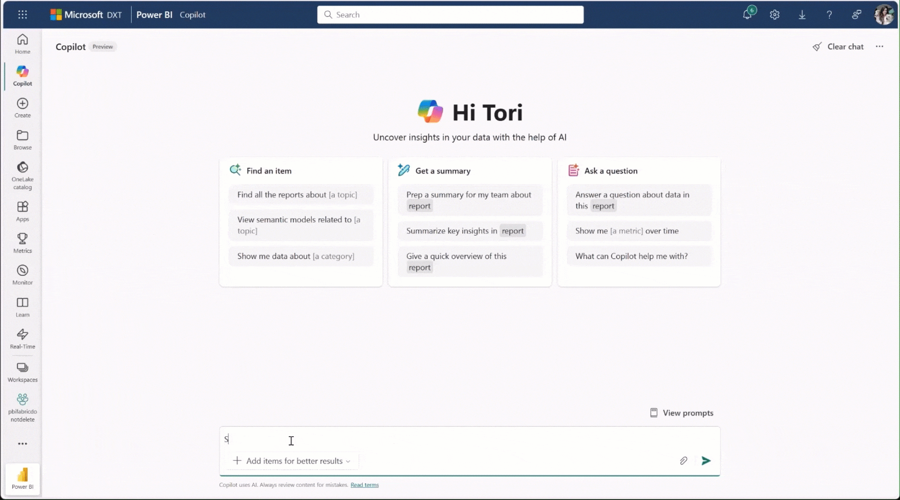Click Clear chat
The image size is (900, 500).
[x=838, y=46]
